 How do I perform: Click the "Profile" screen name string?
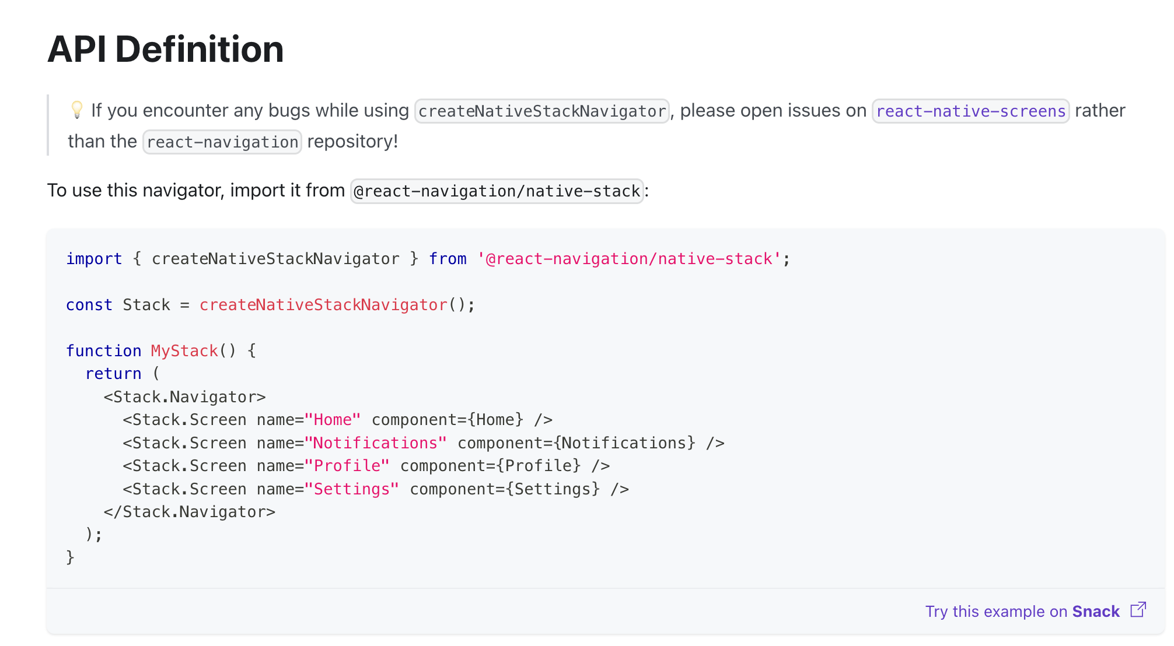click(347, 466)
